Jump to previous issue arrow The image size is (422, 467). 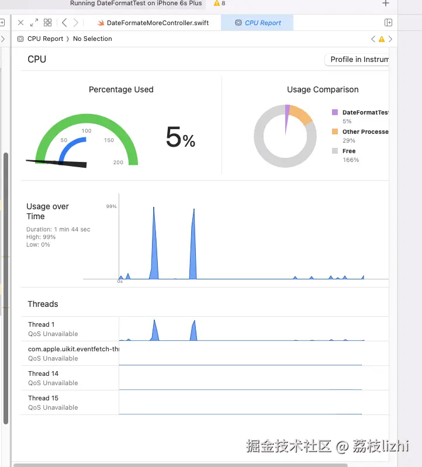373,39
